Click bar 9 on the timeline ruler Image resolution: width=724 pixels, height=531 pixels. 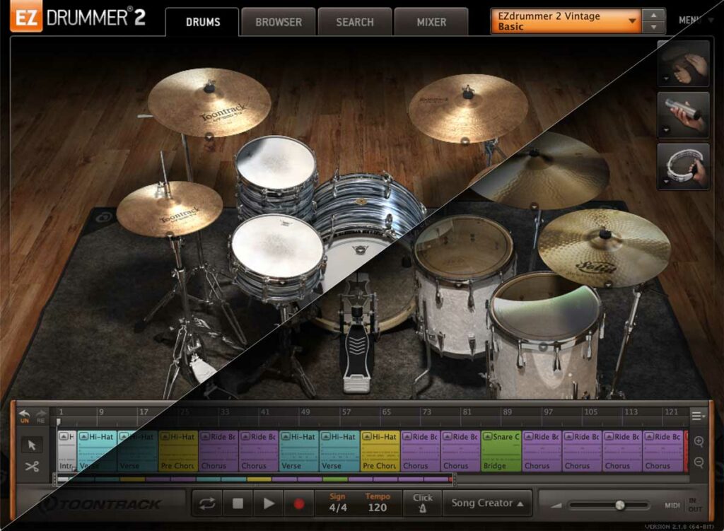tap(100, 412)
